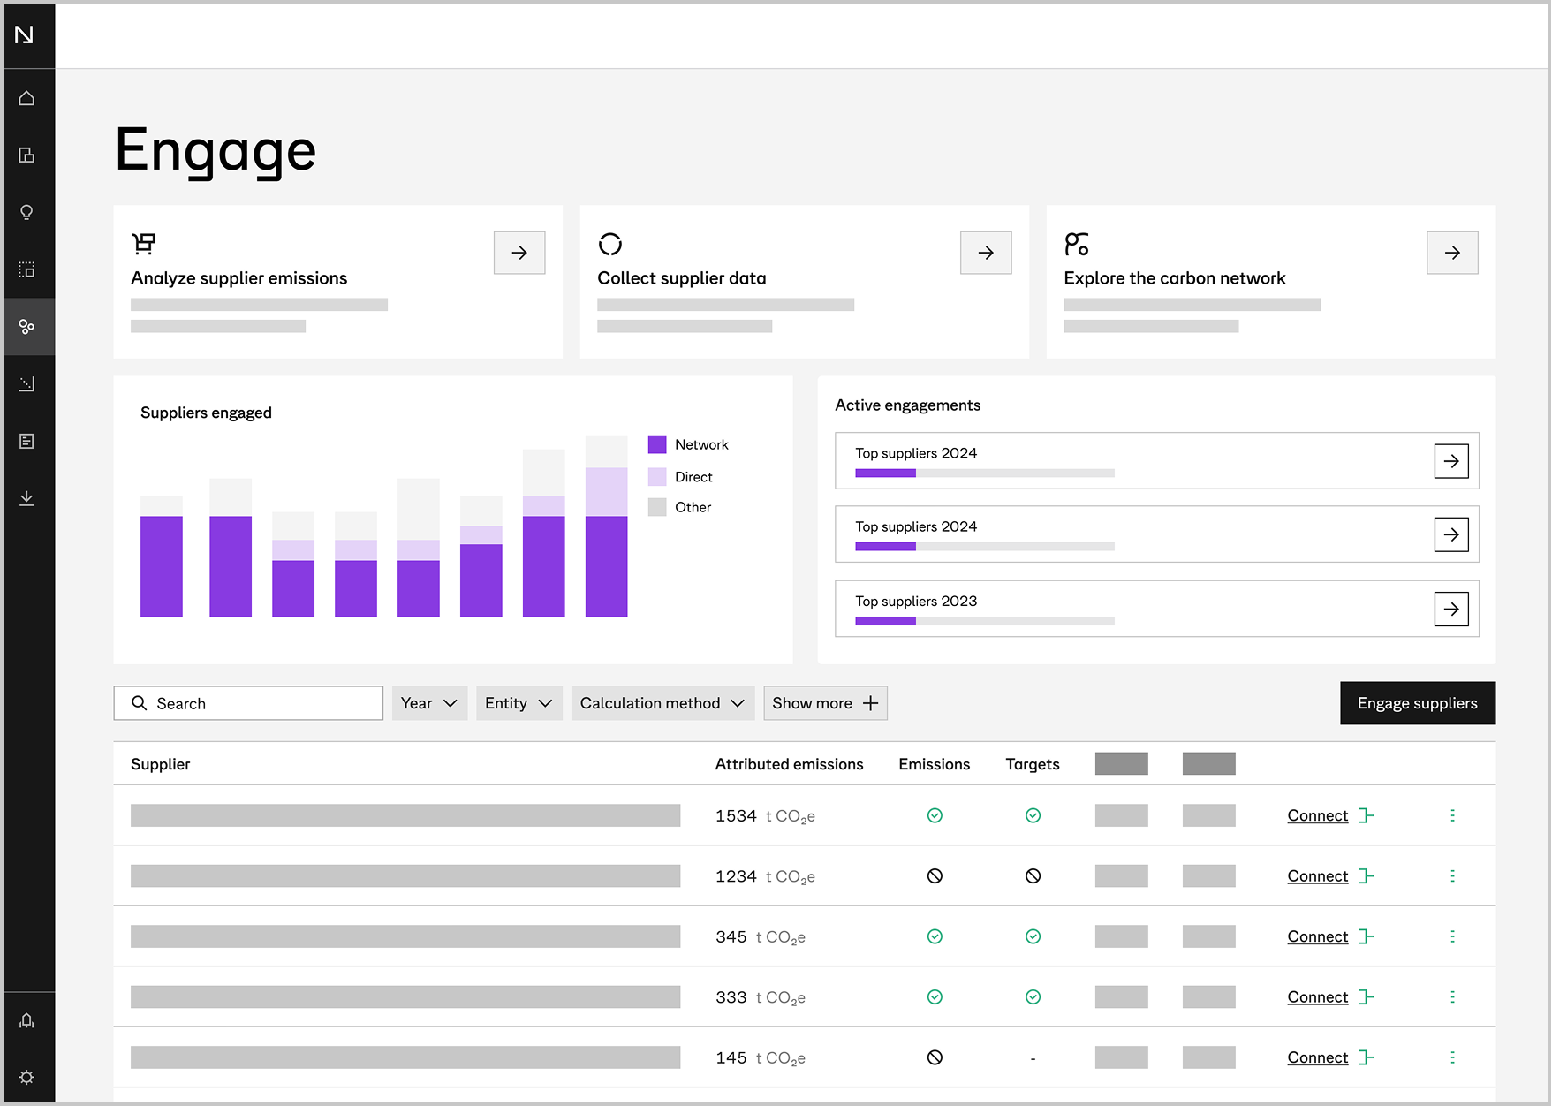Open settings gear in sidebar
1552x1106 pixels.
pyautogui.click(x=26, y=1077)
